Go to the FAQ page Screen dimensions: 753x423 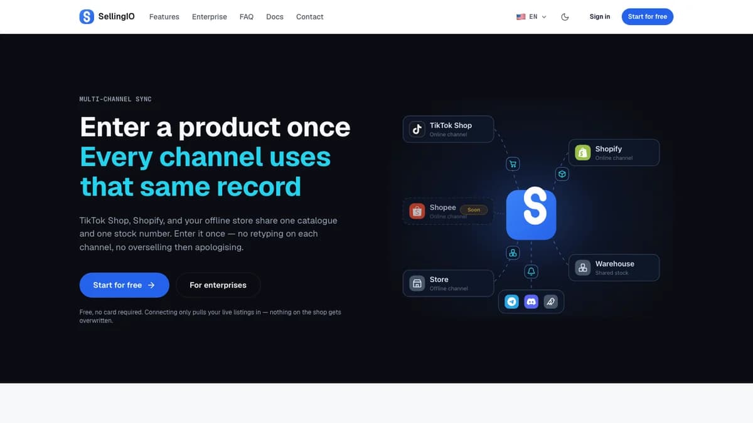pyautogui.click(x=247, y=17)
